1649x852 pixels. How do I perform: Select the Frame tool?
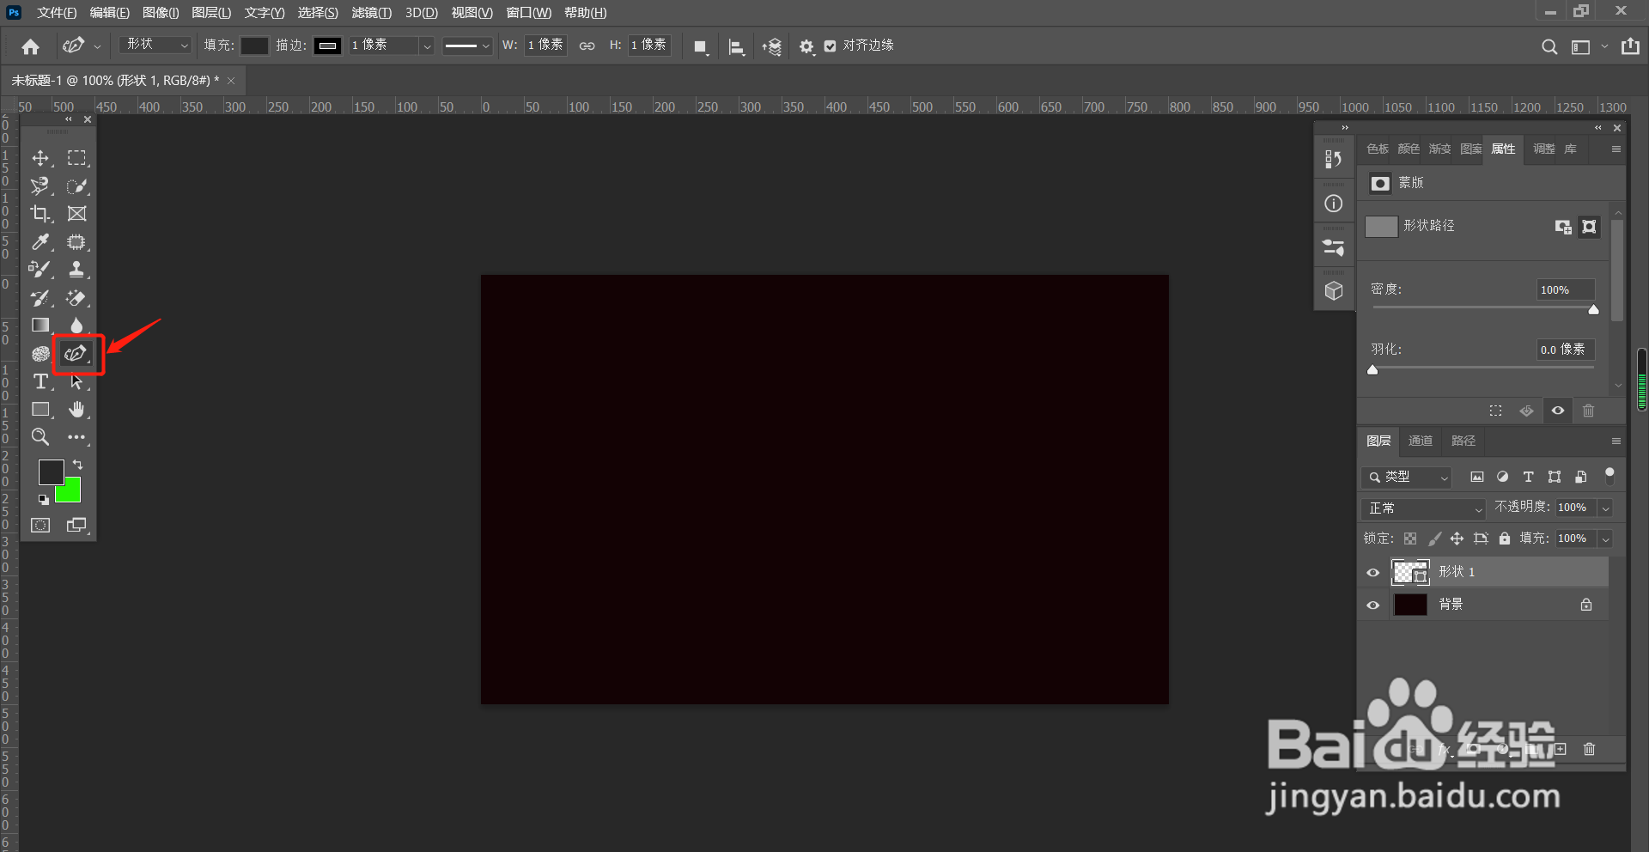[77, 214]
